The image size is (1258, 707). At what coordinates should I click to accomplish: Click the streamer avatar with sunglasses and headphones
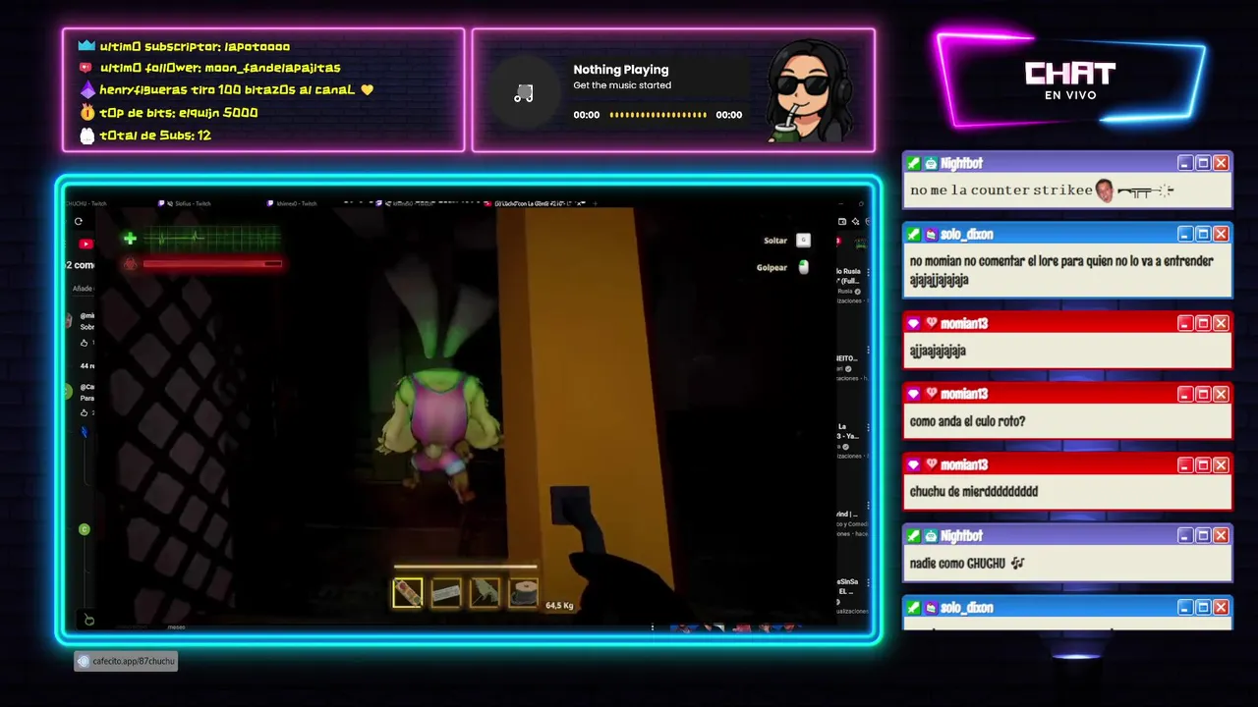[x=811, y=90]
